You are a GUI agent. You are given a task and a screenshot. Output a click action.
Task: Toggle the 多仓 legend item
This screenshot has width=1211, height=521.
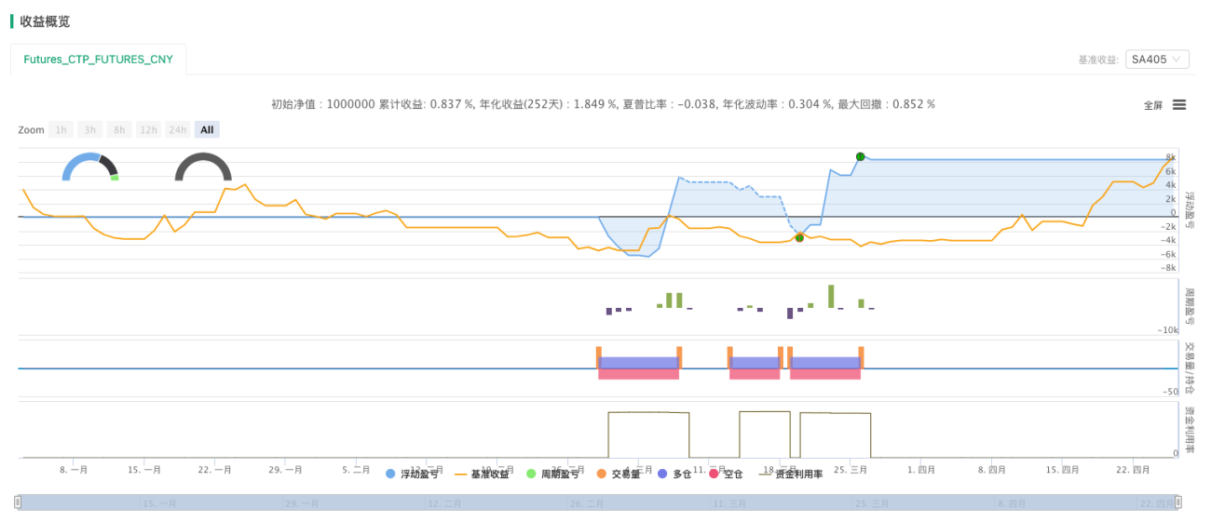point(674,474)
